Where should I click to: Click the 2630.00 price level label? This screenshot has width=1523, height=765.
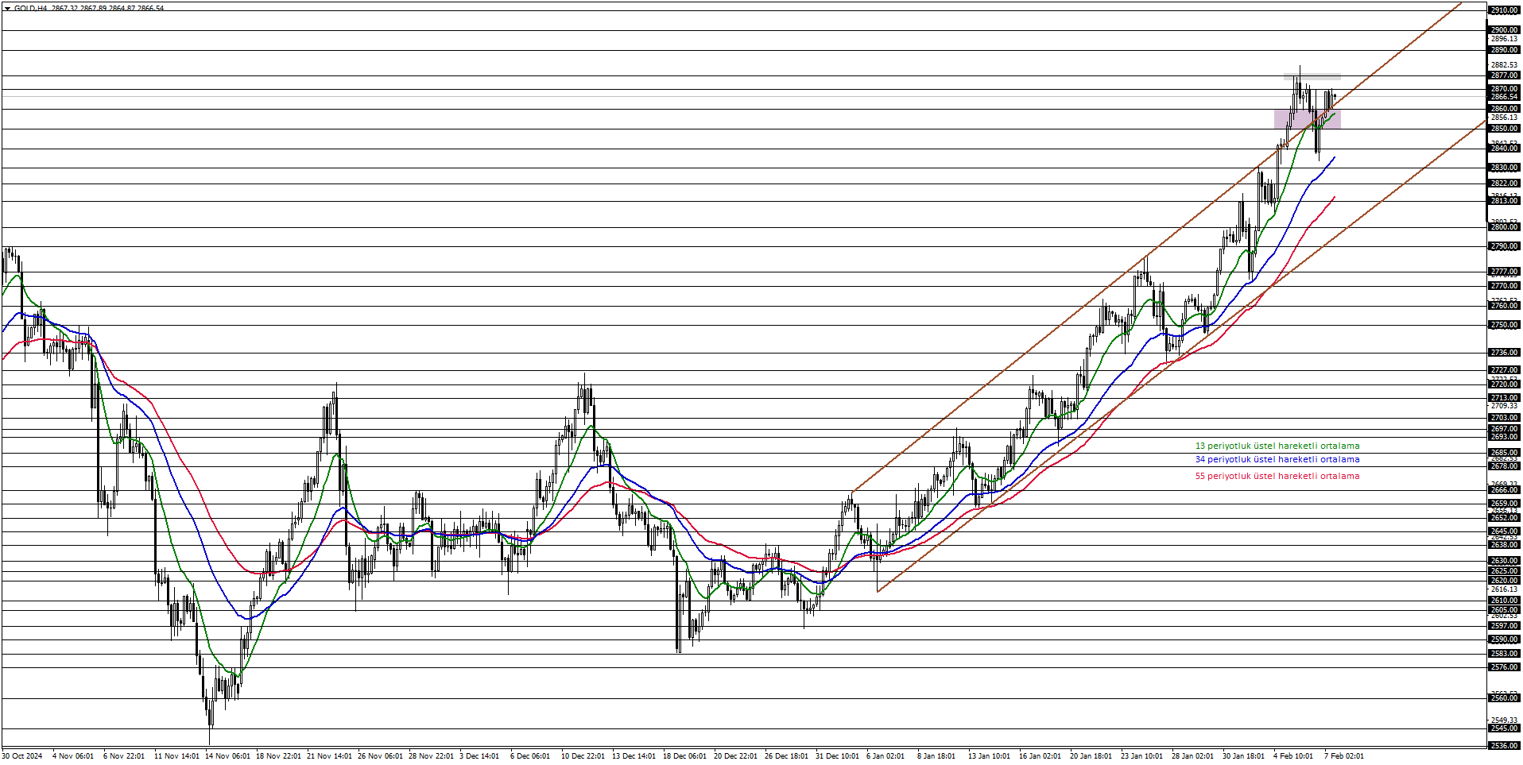tap(1504, 561)
